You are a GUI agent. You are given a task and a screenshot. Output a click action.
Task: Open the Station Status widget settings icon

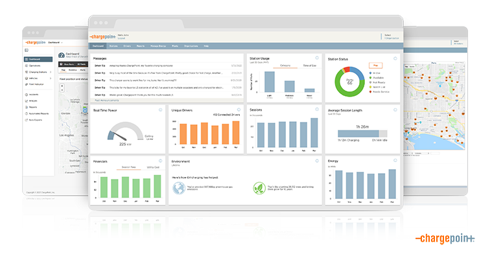(395, 58)
